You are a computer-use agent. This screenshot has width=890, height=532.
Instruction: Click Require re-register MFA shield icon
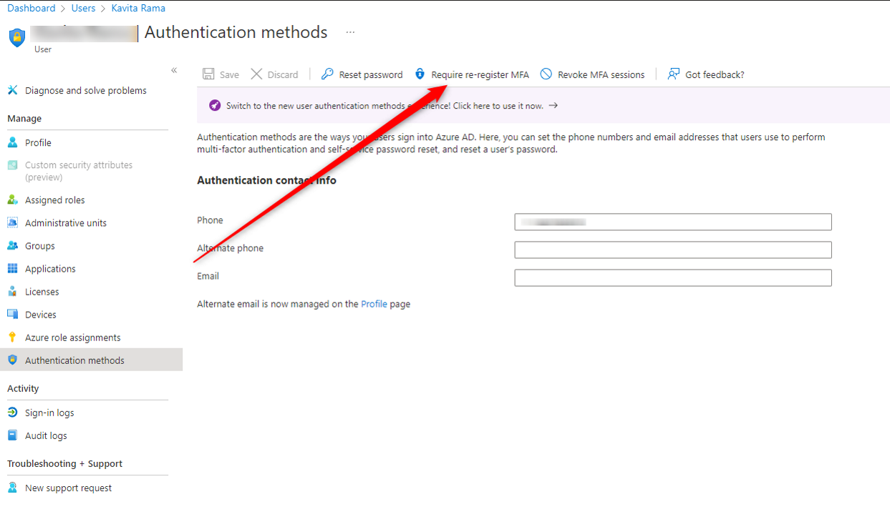(x=420, y=74)
